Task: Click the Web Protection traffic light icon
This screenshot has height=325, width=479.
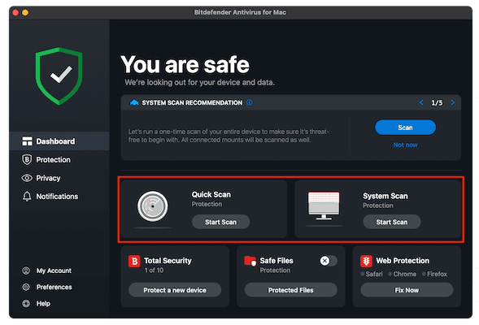Action: coord(366,262)
